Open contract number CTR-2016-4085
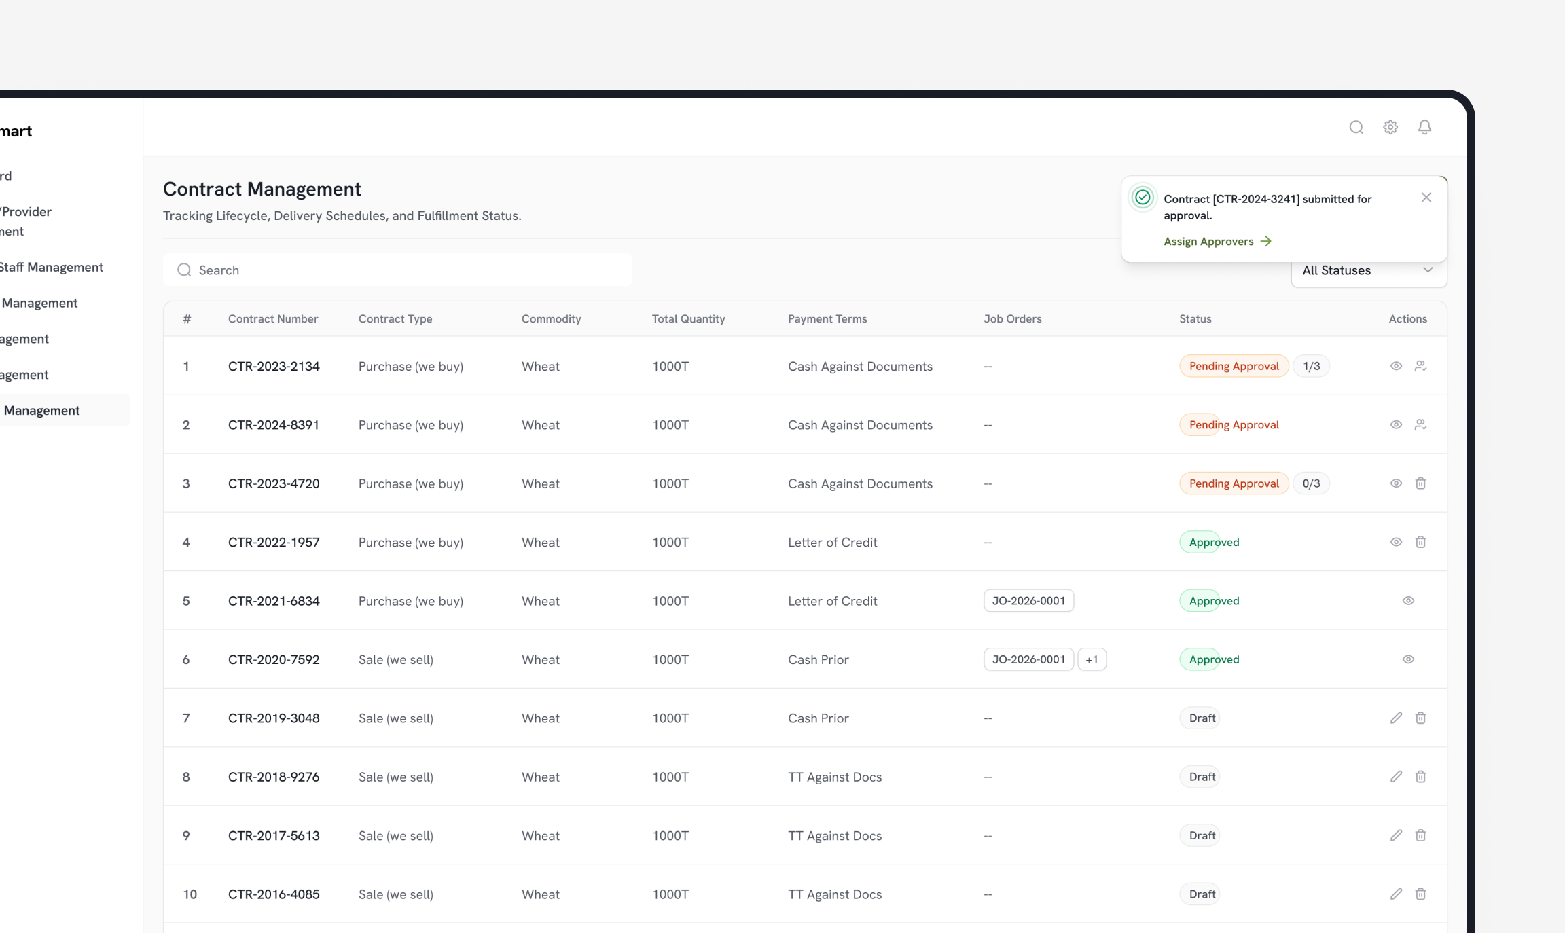The height and width of the screenshot is (933, 1565). [274, 894]
